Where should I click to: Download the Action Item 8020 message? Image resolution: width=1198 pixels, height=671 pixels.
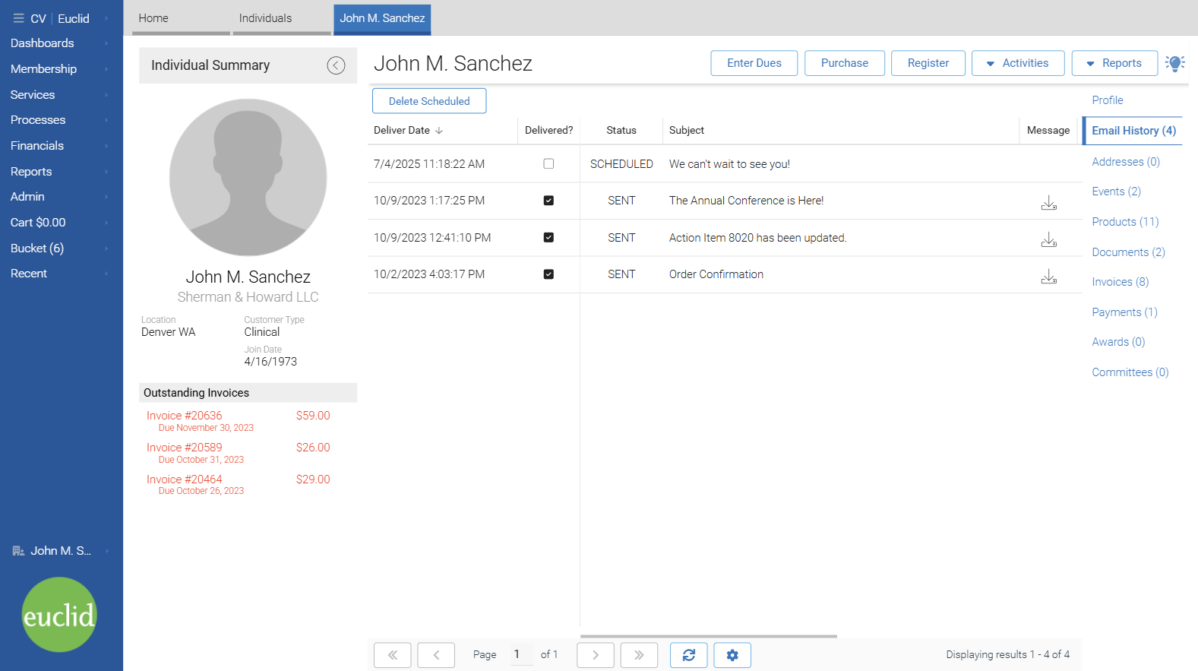pyautogui.click(x=1048, y=239)
